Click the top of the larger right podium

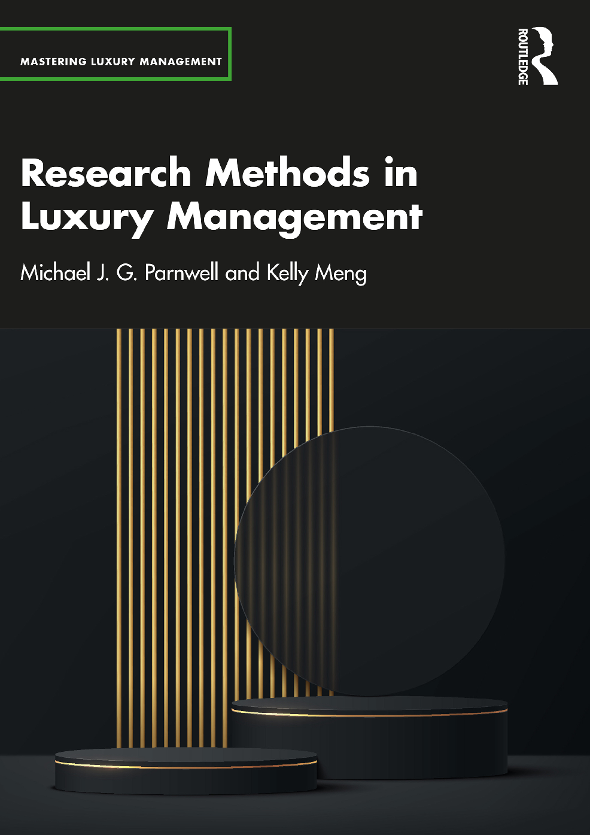(x=369, y=705)
